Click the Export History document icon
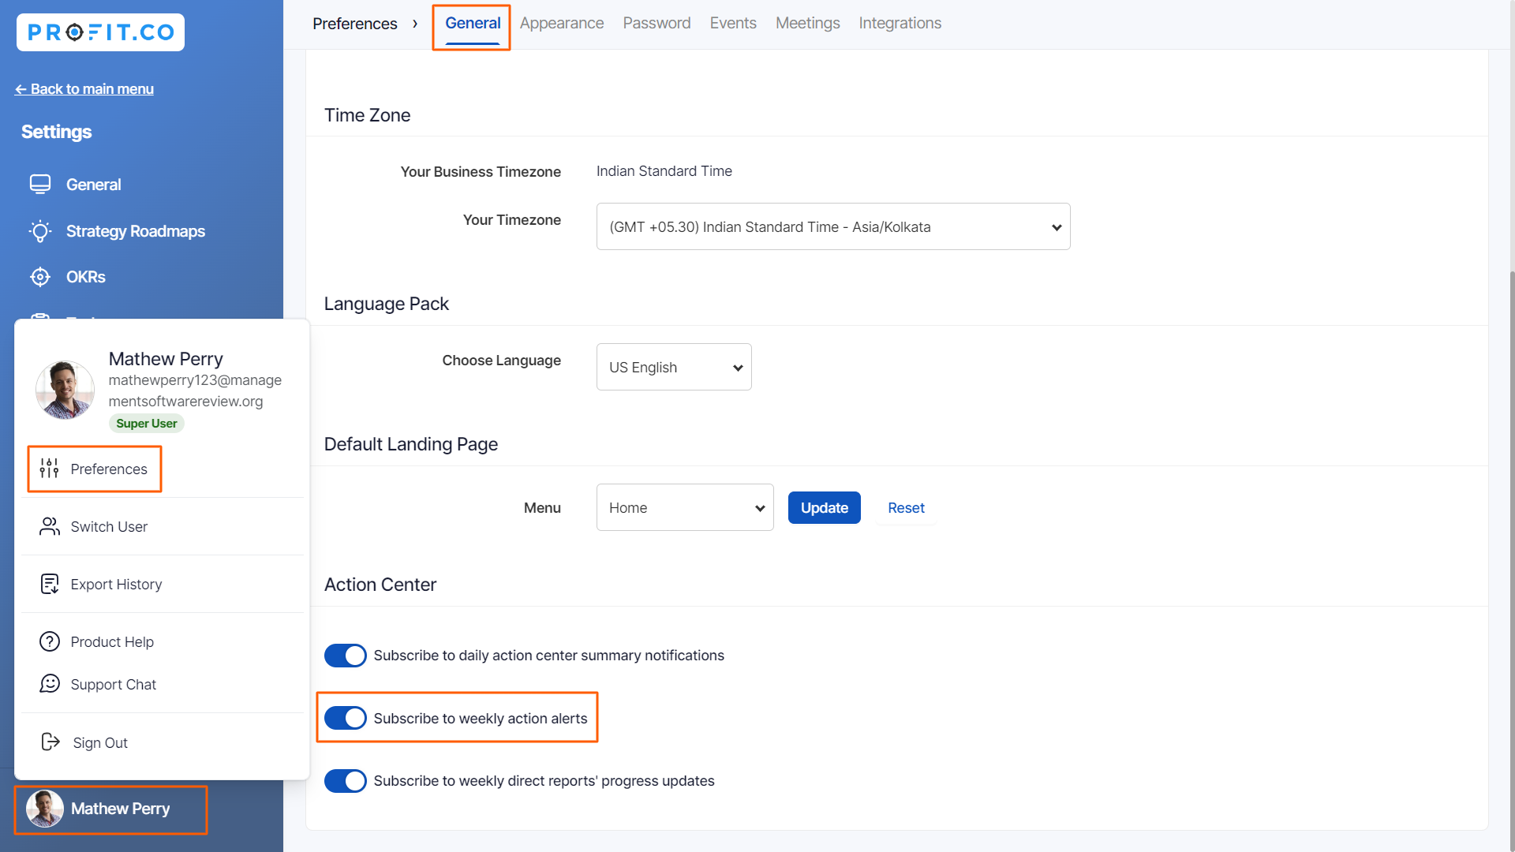The width and height of the screenshot is (1515, 852). [50, 584]
